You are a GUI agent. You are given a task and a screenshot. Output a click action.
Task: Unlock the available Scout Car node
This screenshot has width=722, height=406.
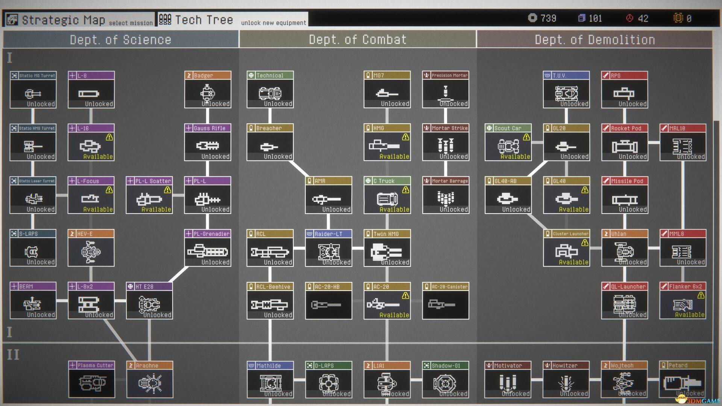pyautogui.click(x=508, y=145)
